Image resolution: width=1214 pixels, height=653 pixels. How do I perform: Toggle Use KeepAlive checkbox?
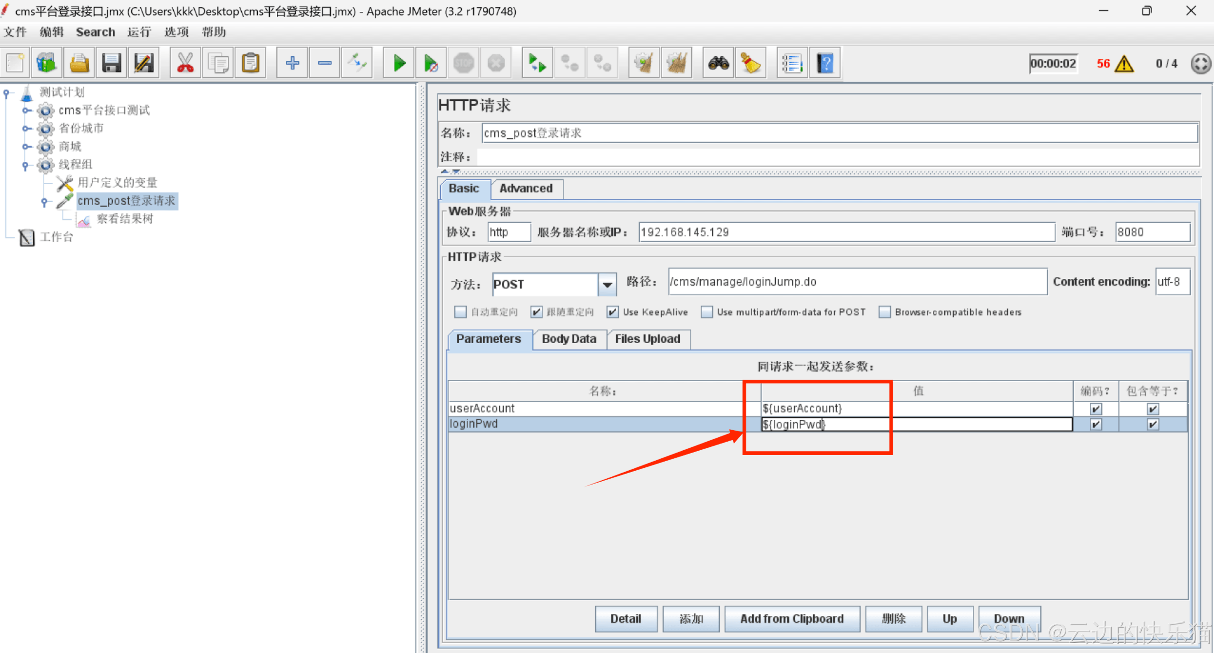click(x=613, y=312)
